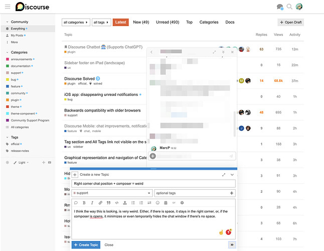Insert preformatted code from composer toolbar
Screen dimensions: 324x251
[x=117, y=203]
